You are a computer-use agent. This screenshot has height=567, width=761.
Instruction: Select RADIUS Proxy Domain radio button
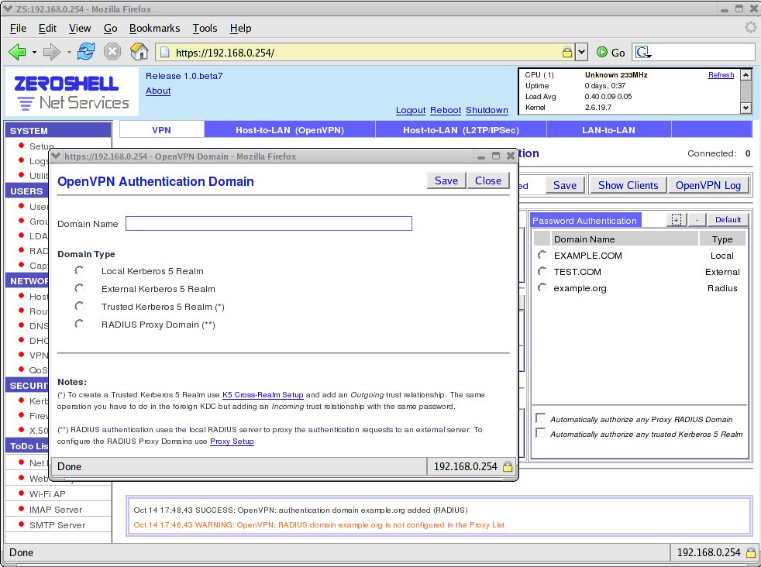click(x=79, y=324)
